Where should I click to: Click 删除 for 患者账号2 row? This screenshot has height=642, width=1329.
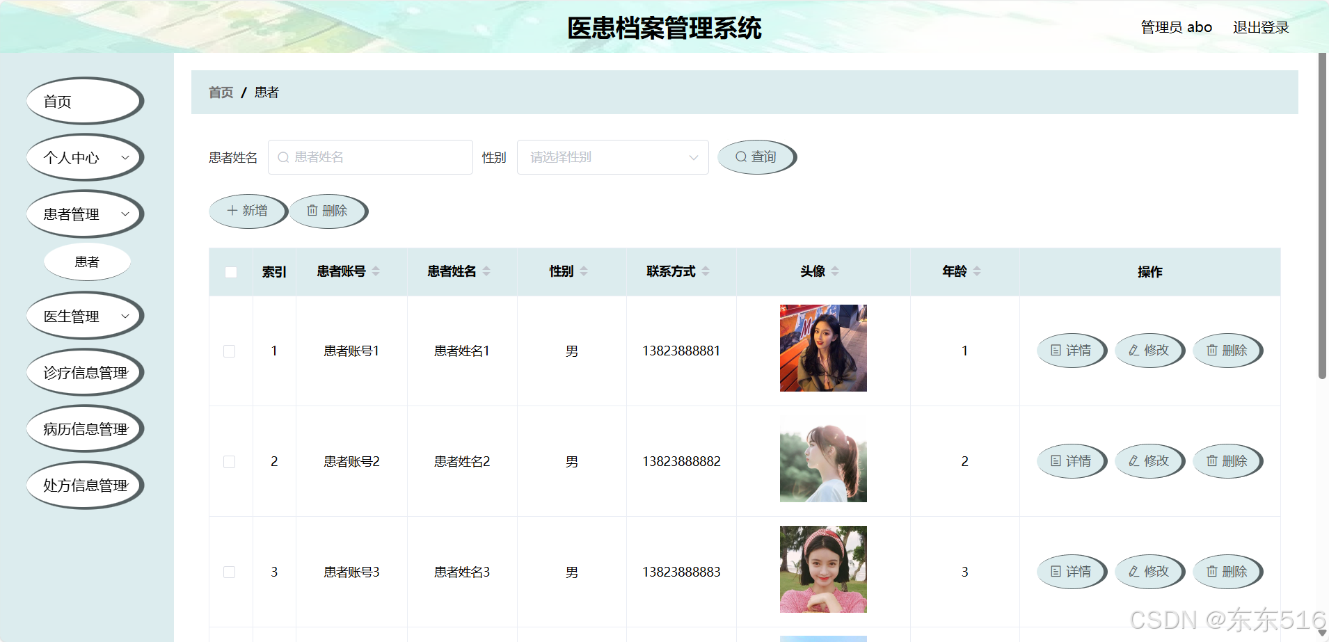(x=1227, y=461)
